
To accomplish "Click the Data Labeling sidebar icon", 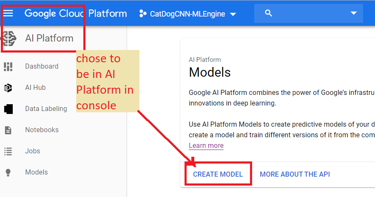I will [x=8, y=109].
